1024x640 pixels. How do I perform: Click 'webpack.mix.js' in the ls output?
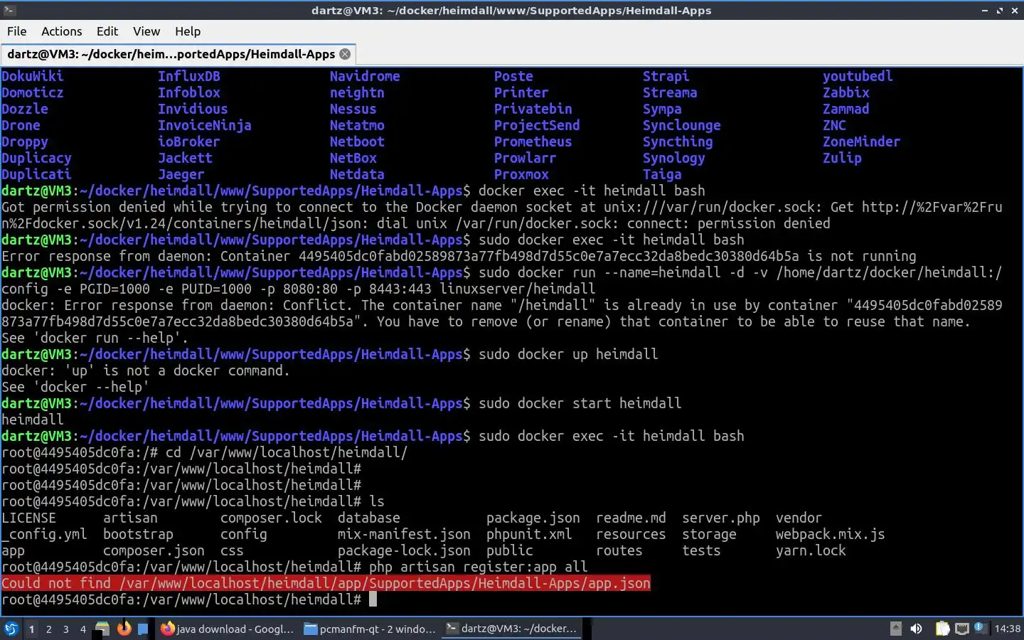tap(830, 534)
